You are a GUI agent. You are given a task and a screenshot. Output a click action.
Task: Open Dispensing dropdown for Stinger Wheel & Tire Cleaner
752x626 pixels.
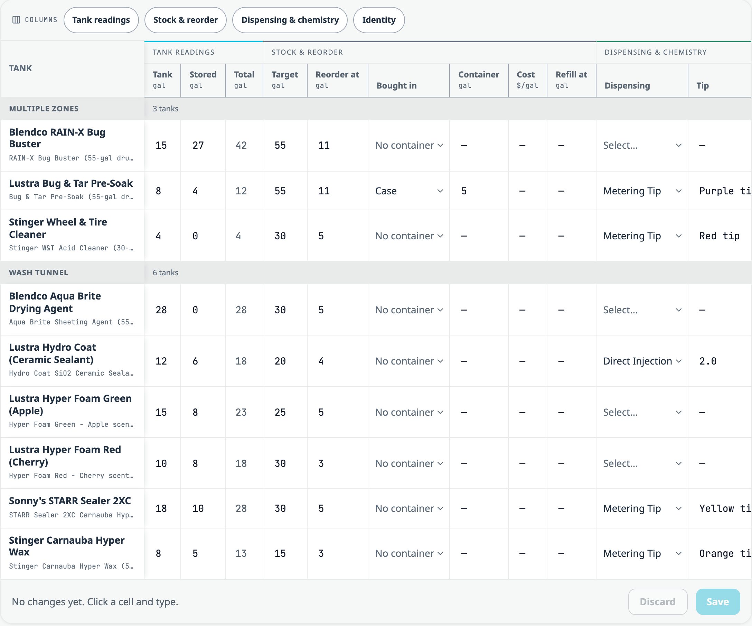642,236
